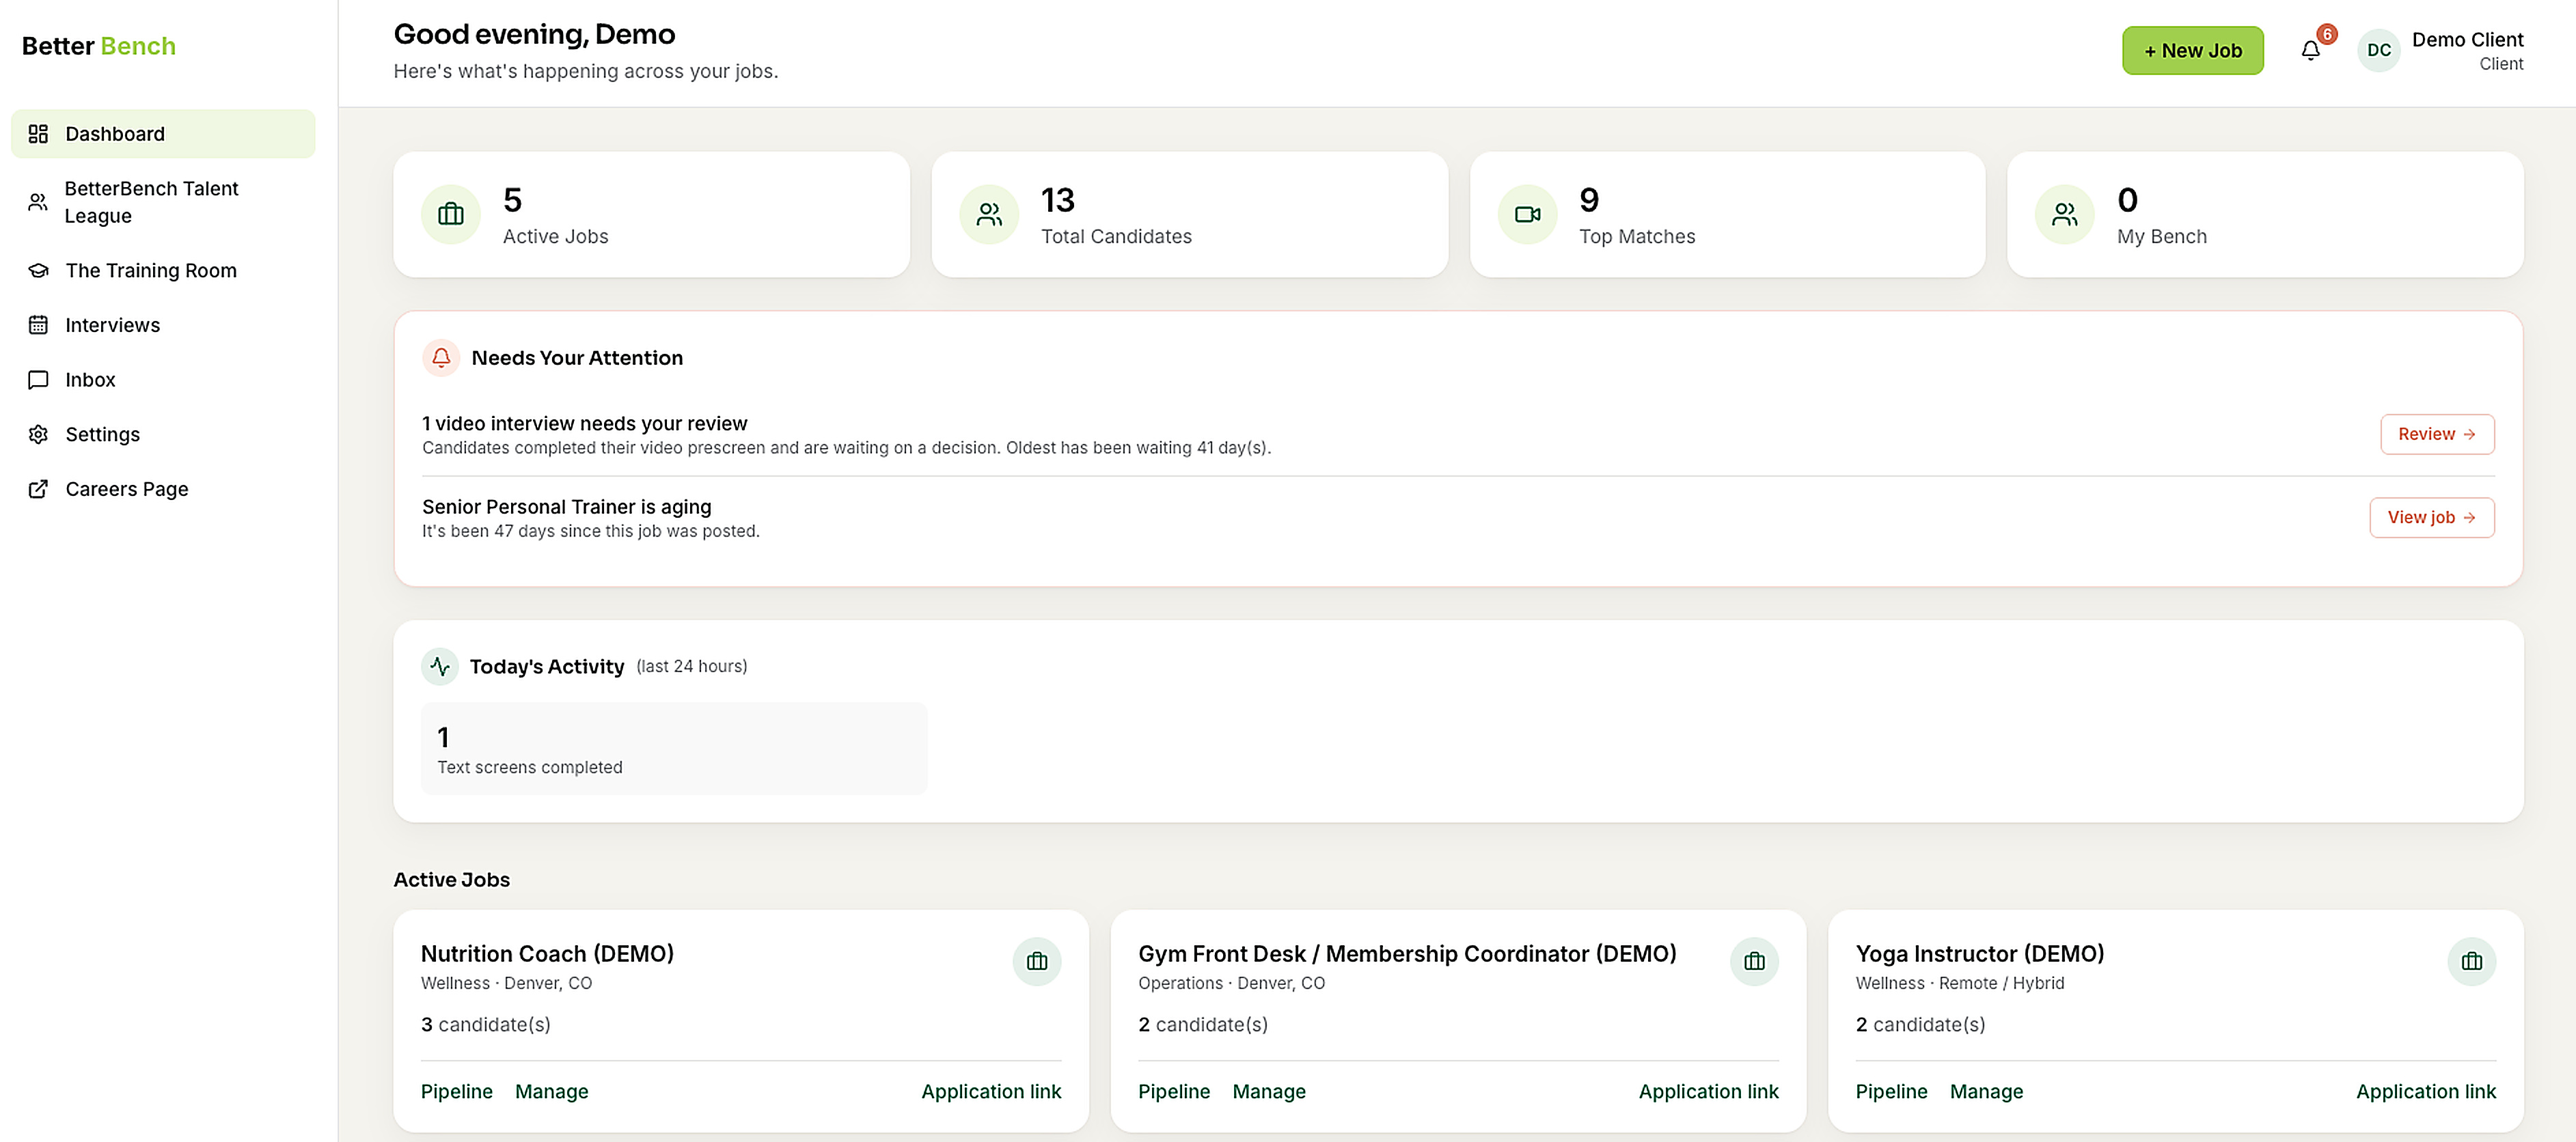Click the 'Active Jobs' section heading

pyautogui.click(x=451, y=880)
